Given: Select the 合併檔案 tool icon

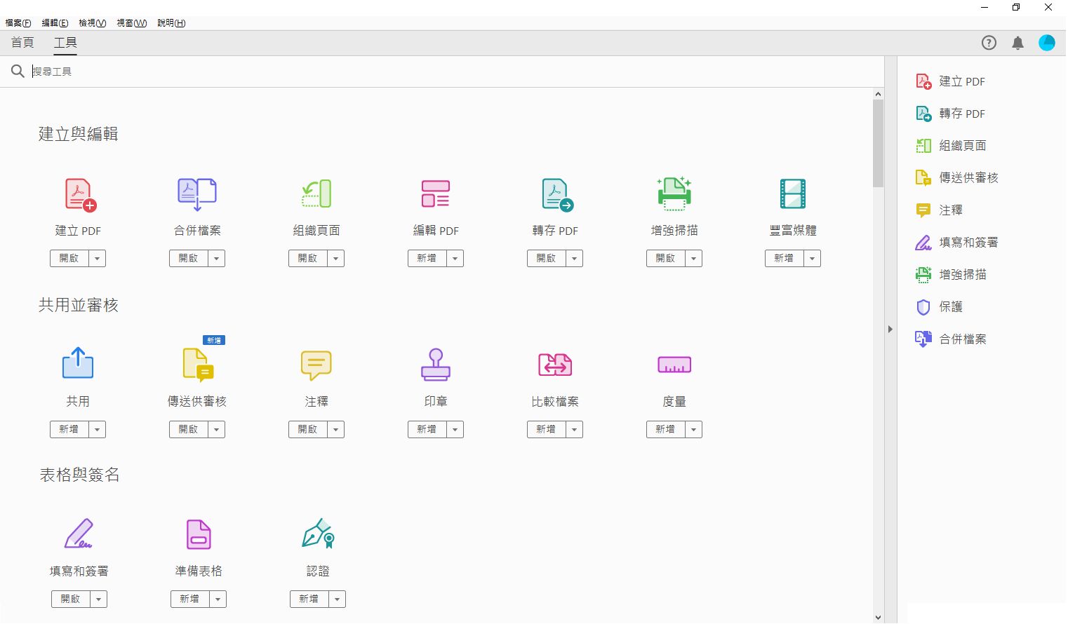Looking at the screenshot, I should tap(197, 194).
